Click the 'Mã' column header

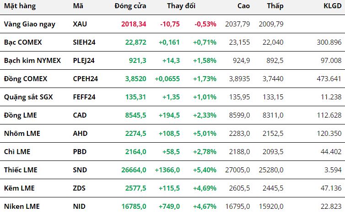coord(78,6)
